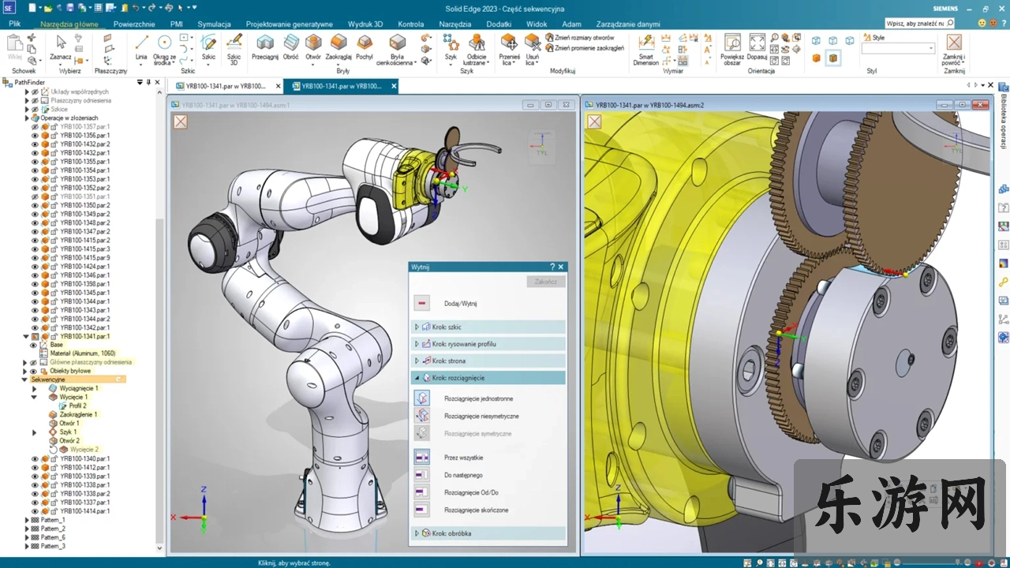Image resolution: width=1010 pixels, height=568 pixels.
Task: Click Zmień rozmiary otworów
Action: coord(579,37)
